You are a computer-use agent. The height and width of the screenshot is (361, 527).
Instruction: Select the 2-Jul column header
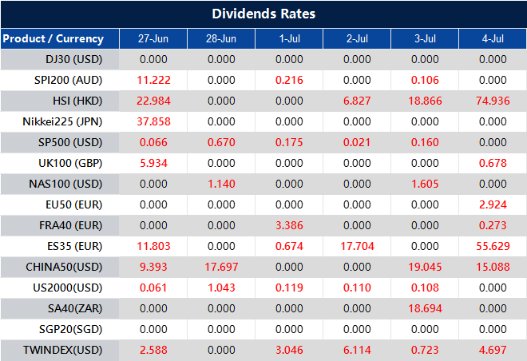[356, 38]
